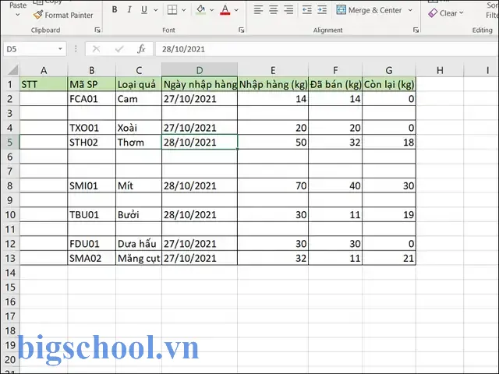Increase indent

[x=322, y=10]
